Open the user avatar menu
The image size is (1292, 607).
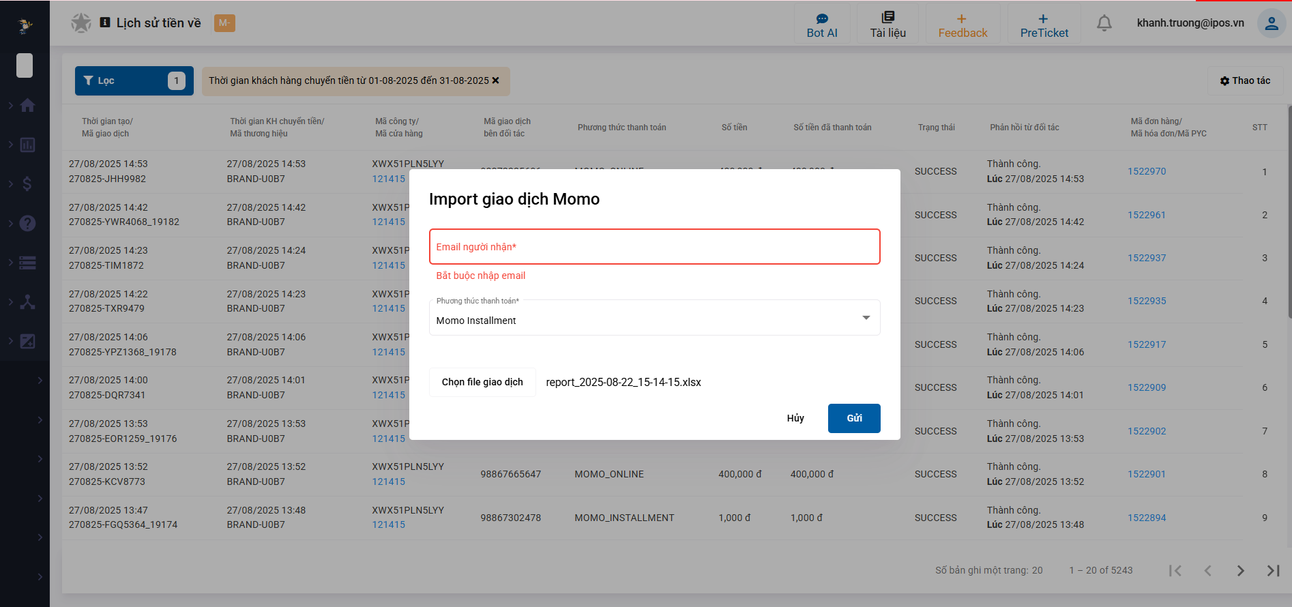tap(1272, 23)
